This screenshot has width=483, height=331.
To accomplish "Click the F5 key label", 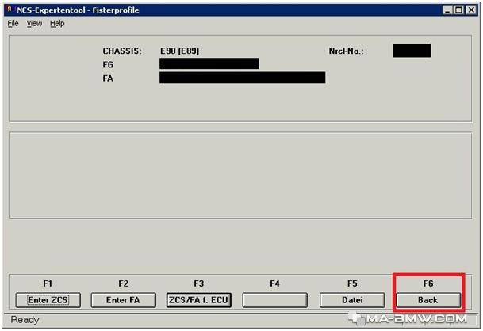I will (352, 283).
